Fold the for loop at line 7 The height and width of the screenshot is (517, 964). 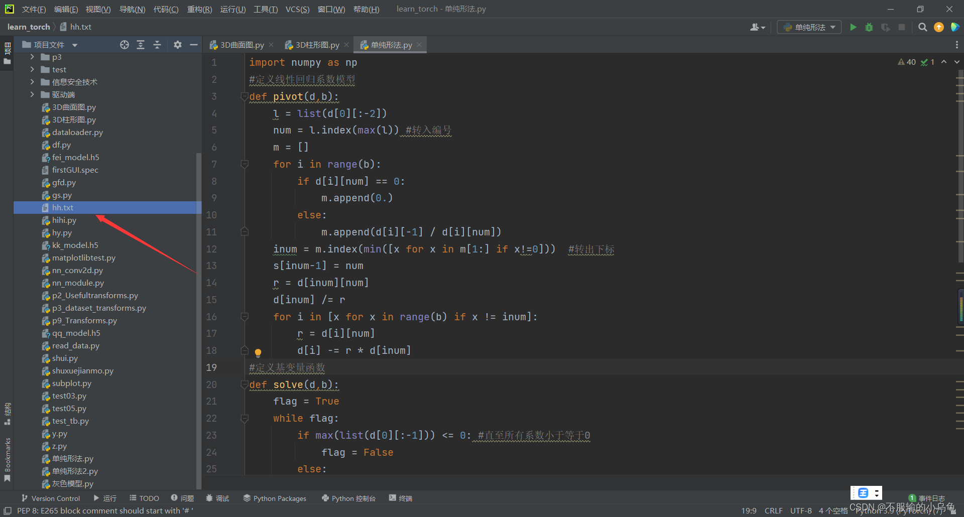pyautogui.click(x=245, y=164)
